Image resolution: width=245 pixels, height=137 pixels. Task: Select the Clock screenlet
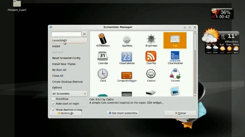click(103, 75)
